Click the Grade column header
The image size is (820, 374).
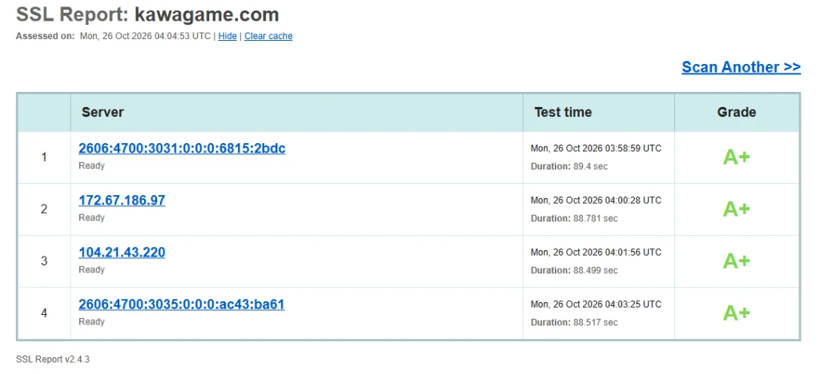(x=737, y=112)
